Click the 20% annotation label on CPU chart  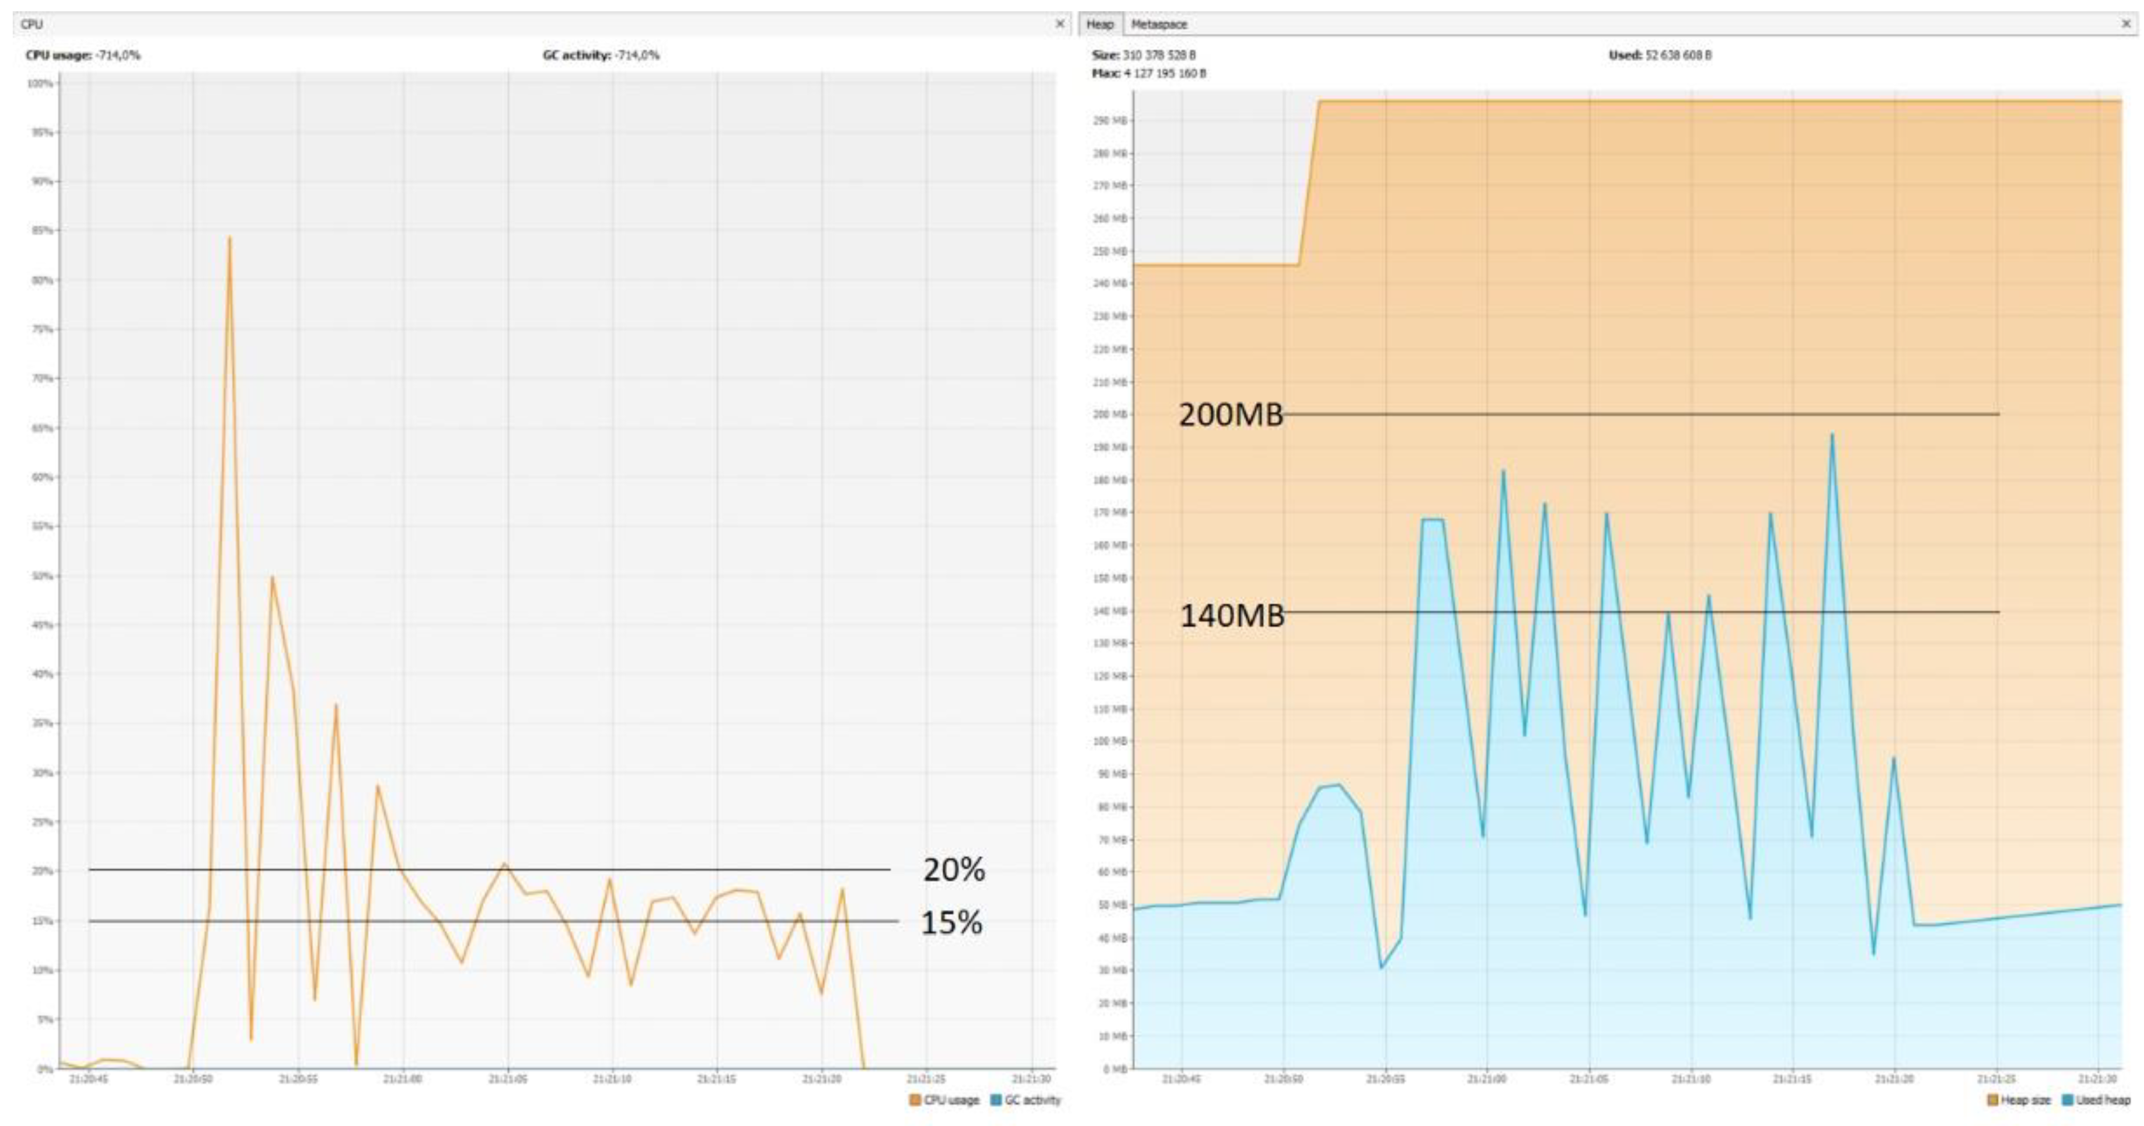click(954, 870)
